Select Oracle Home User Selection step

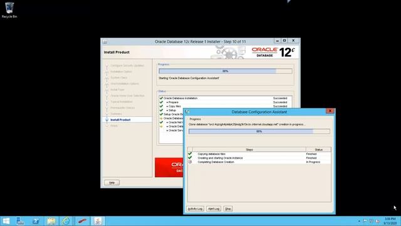pyautogui.click(x=127, y=95)
